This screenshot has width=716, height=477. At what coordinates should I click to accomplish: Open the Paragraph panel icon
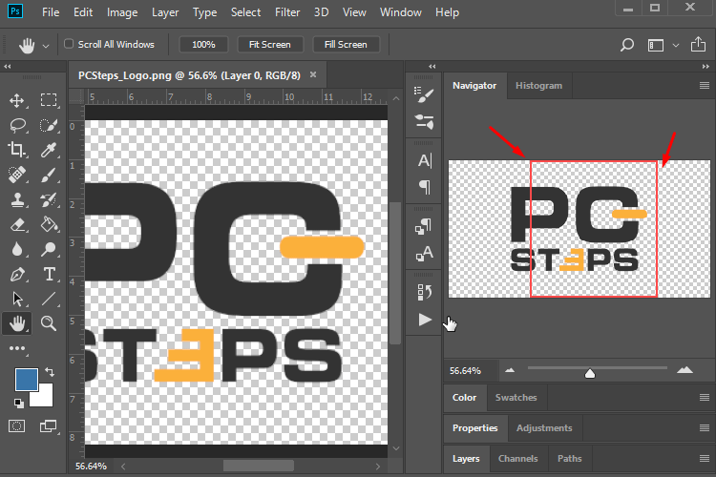(424, 187)
